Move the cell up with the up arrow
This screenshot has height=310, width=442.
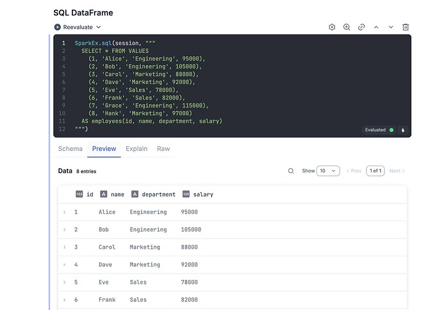click(376, 27)
